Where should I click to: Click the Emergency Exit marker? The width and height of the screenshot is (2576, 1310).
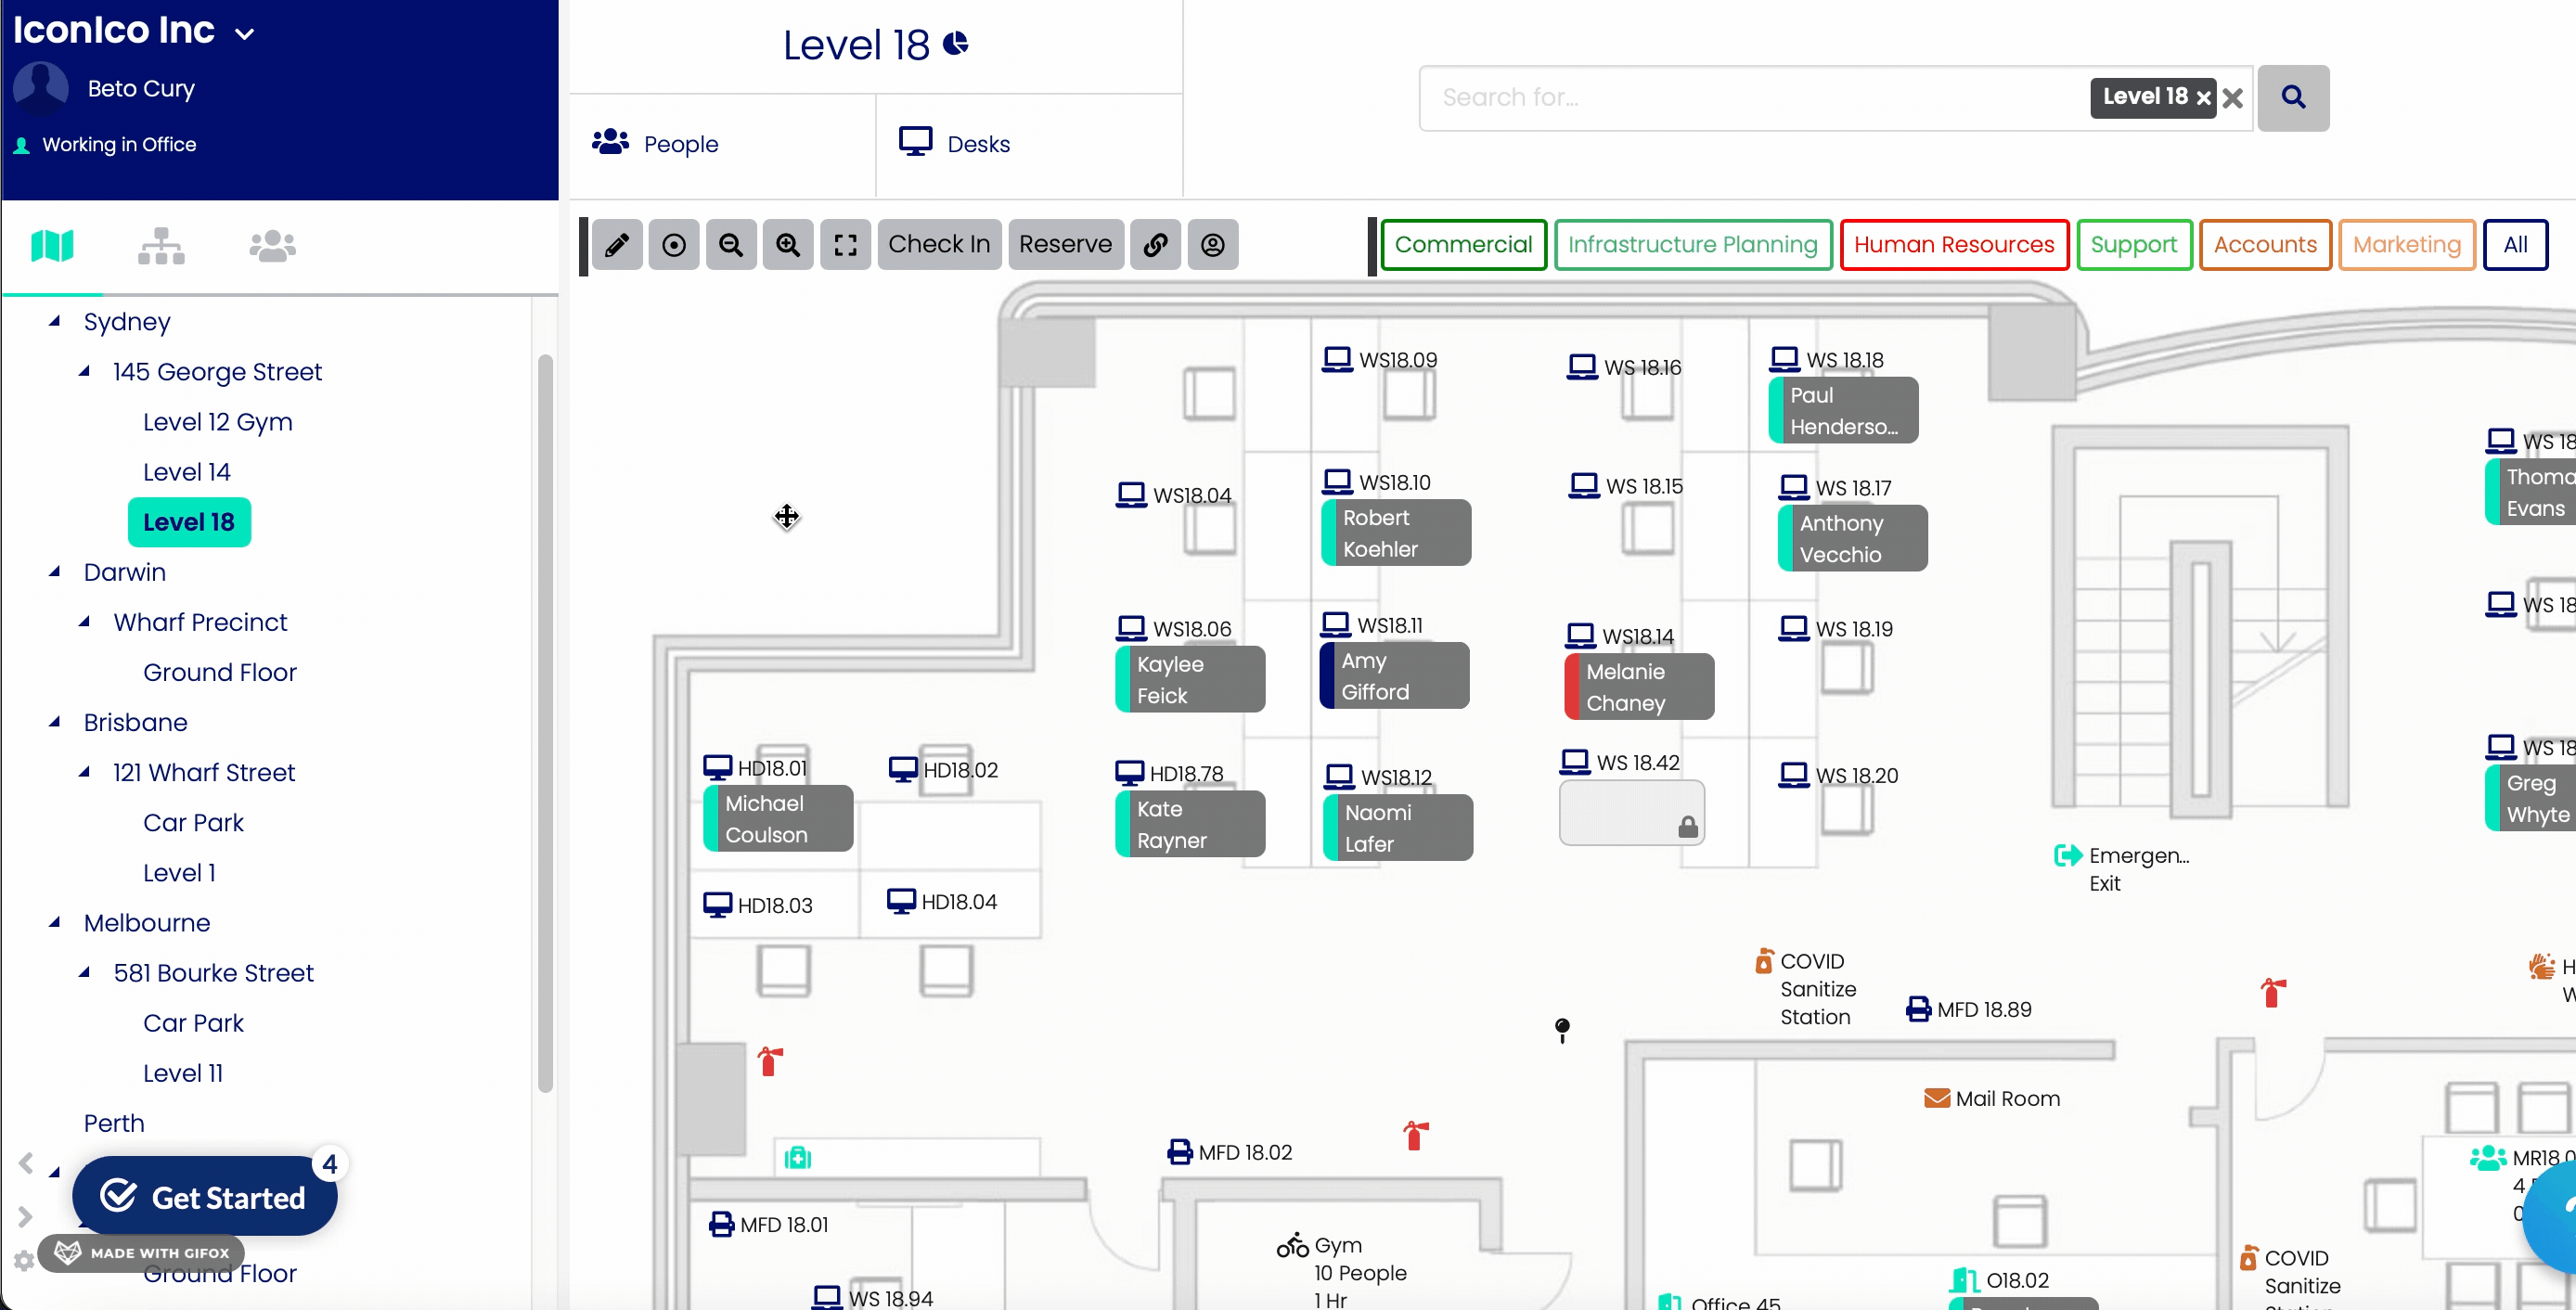pyautogui.click(x=2121, y=868)
